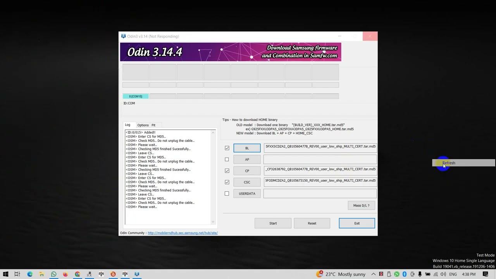Click the microphone tray icon
This screenshot has height=279, width=496.
coord(420,274)
